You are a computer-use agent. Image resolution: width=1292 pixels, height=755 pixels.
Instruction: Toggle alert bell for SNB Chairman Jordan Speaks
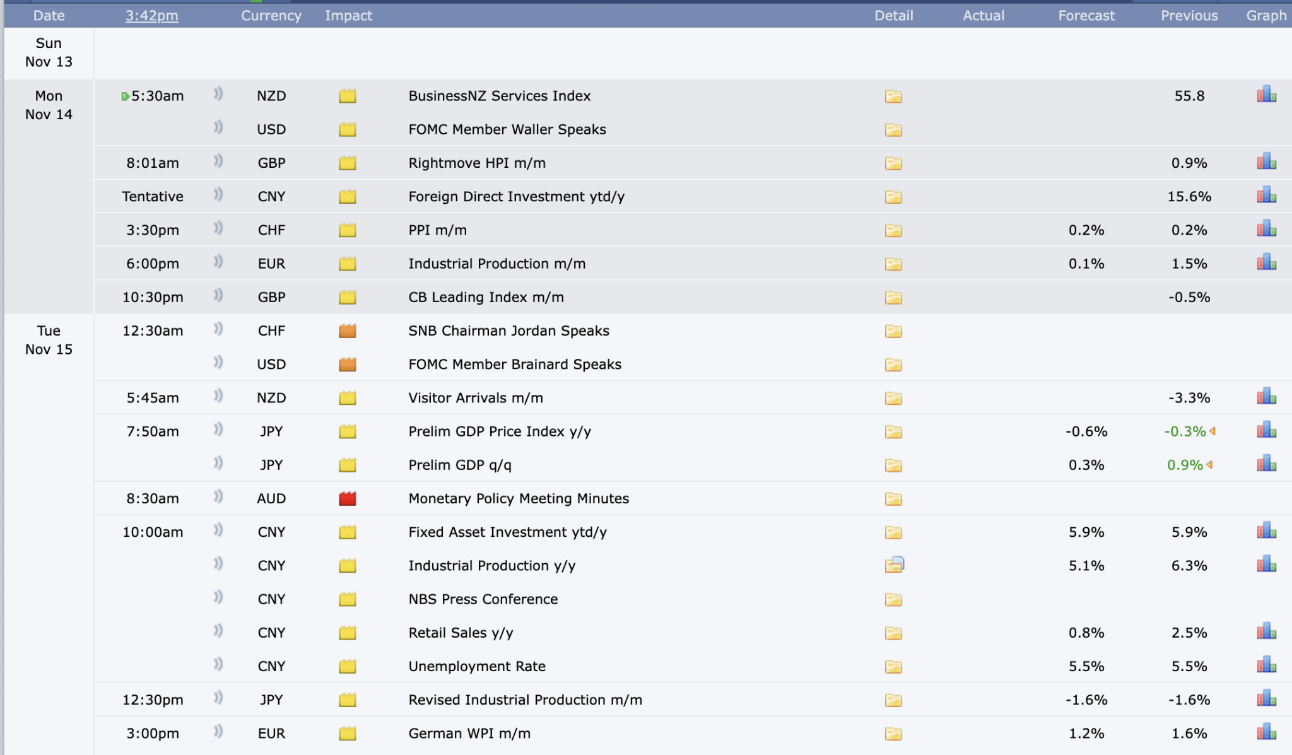tap(218, 329)
